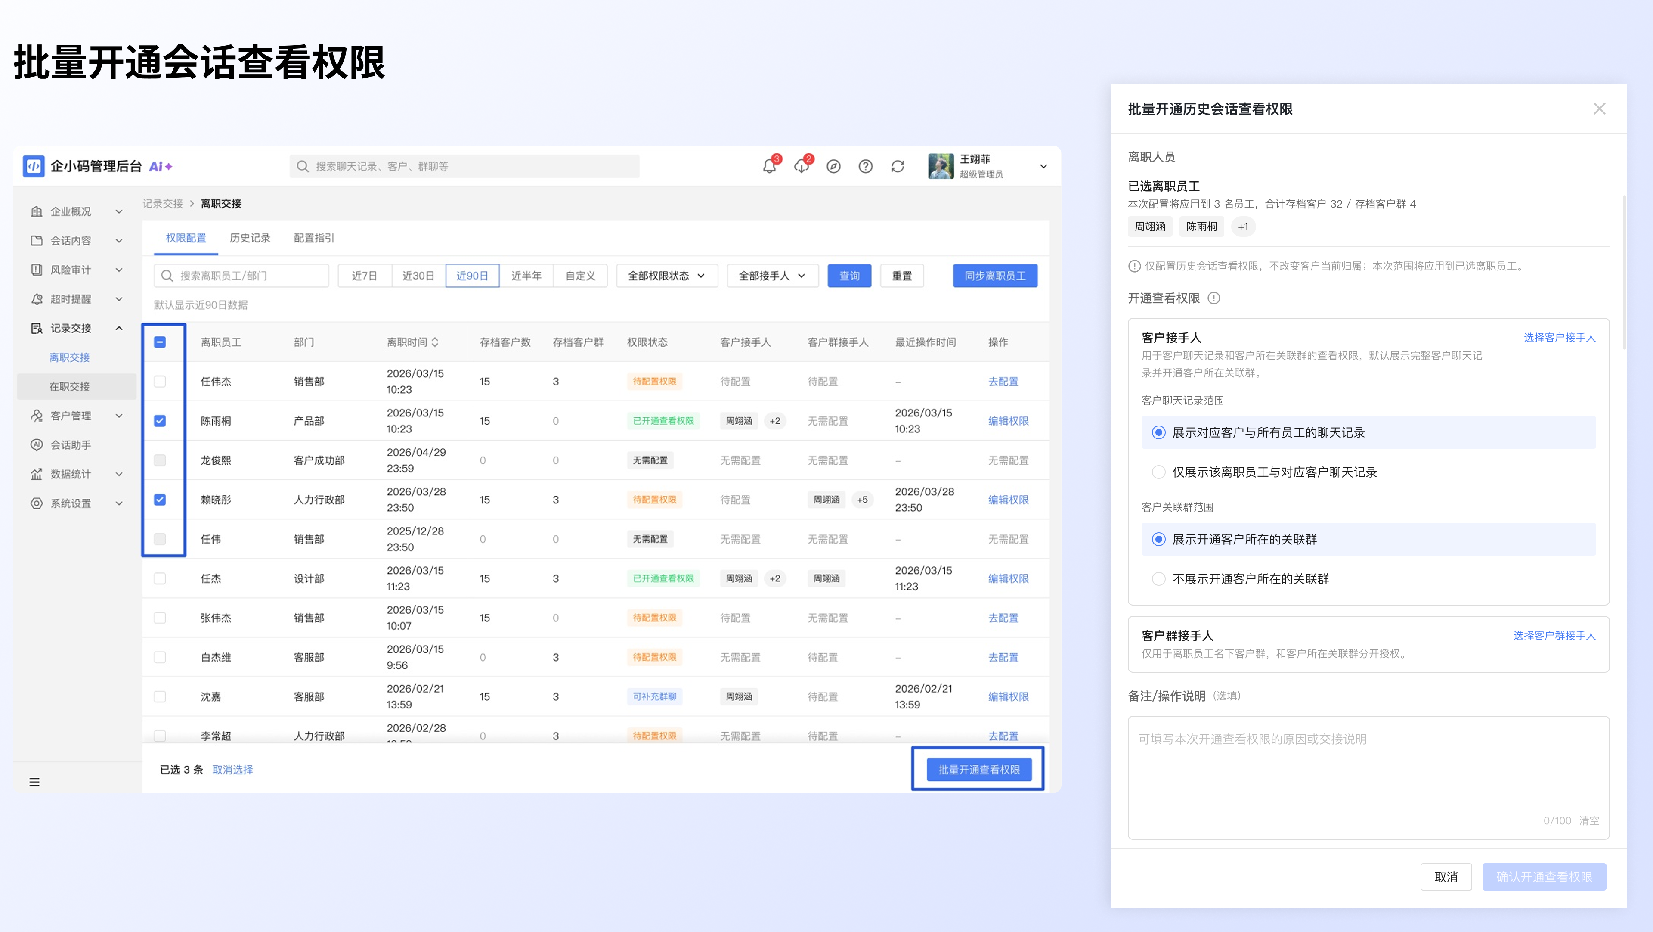Toggle the select-all header checkbox

pyautogui.click(x=160, y=342)
